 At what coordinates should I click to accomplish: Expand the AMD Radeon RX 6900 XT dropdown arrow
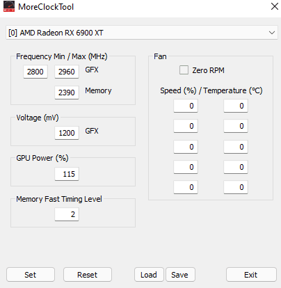(272, 33)
